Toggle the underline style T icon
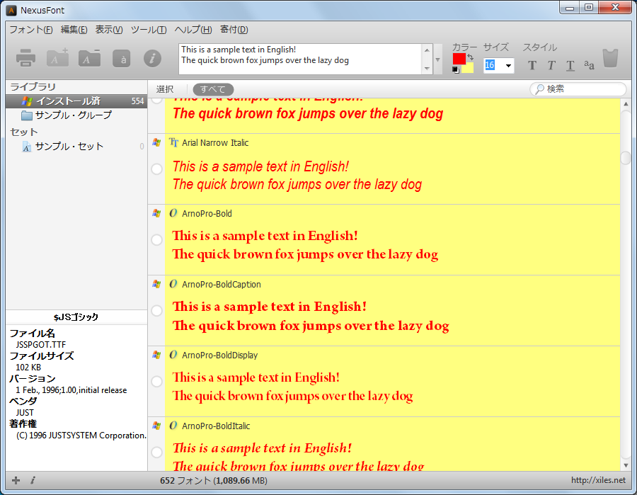 tap(570, 65)
